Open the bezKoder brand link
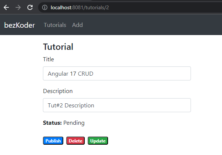The height and width of the screenshot is (155, 222). (20, 25)
